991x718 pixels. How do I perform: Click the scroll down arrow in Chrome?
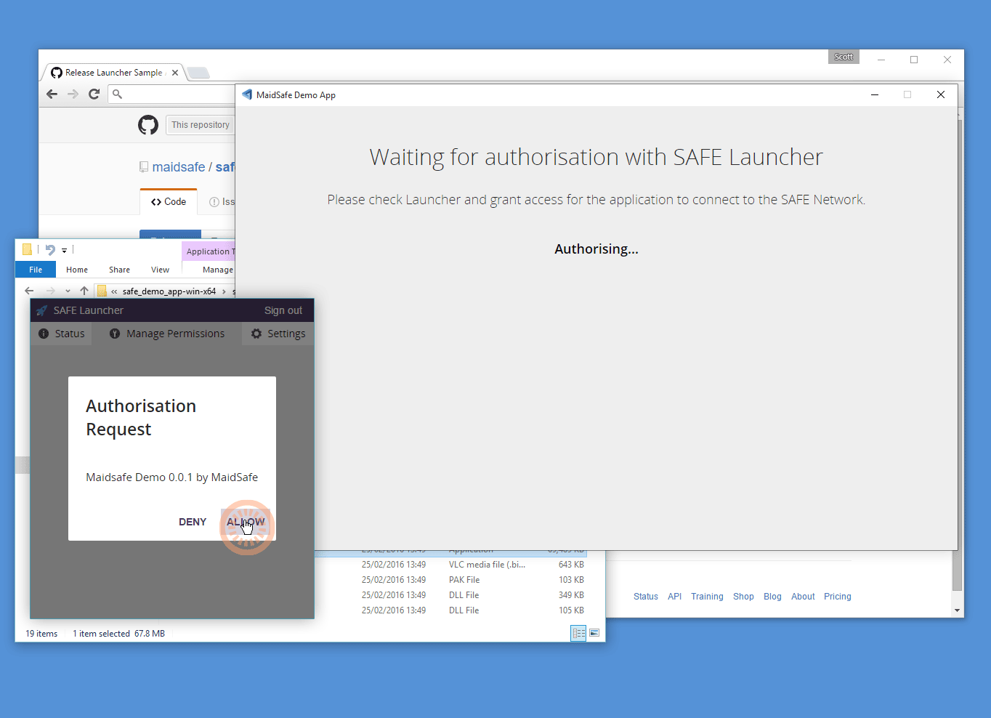958,610
